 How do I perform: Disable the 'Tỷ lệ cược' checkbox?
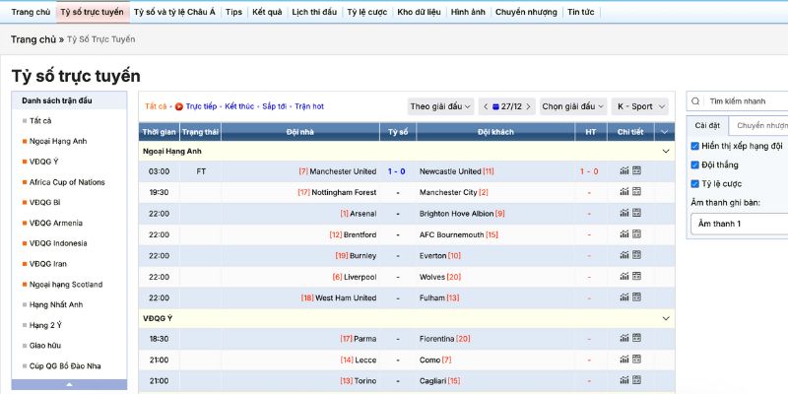coord(695,183)
